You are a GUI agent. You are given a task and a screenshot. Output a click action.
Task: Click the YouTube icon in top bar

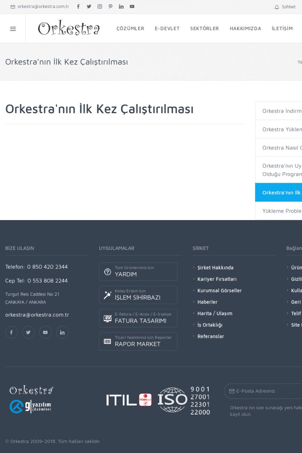point(132,6)
